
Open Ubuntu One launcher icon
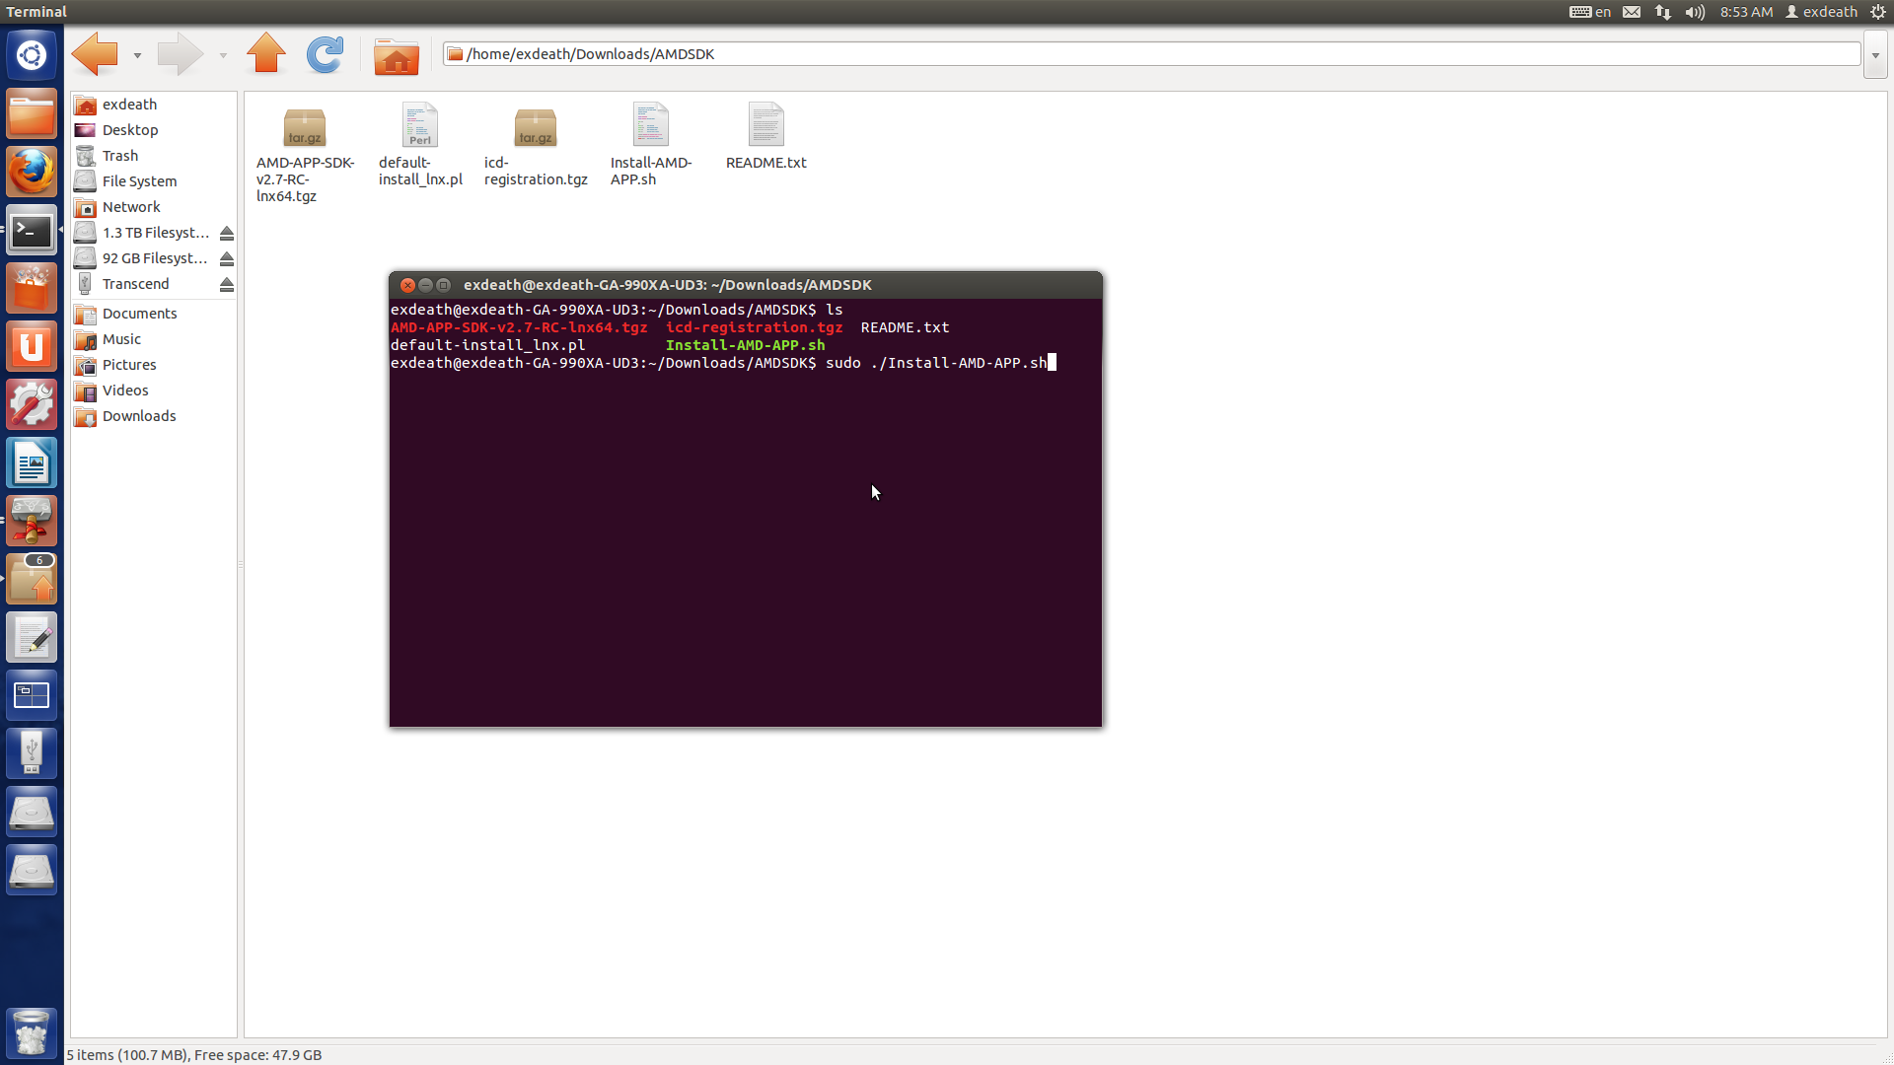click(32, 347)
